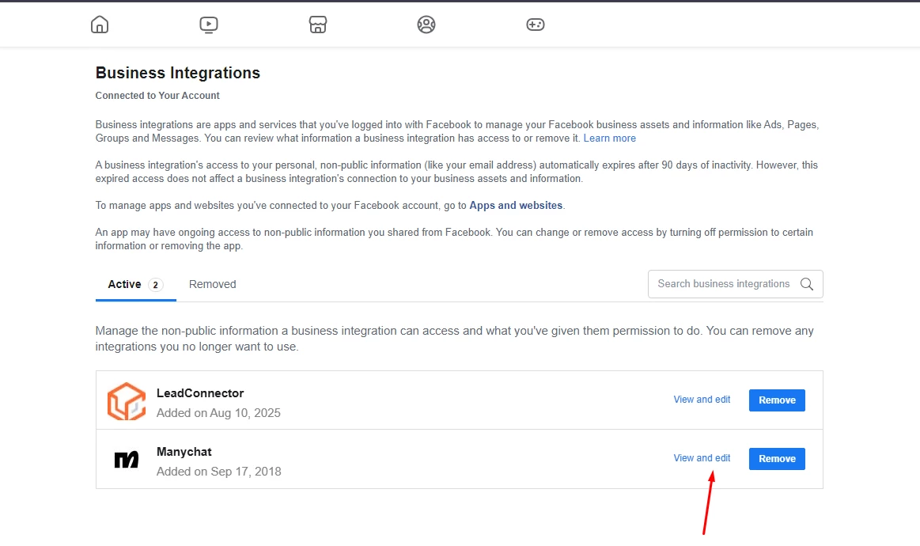Open the Groups icon in top bar

click(426, 25)
